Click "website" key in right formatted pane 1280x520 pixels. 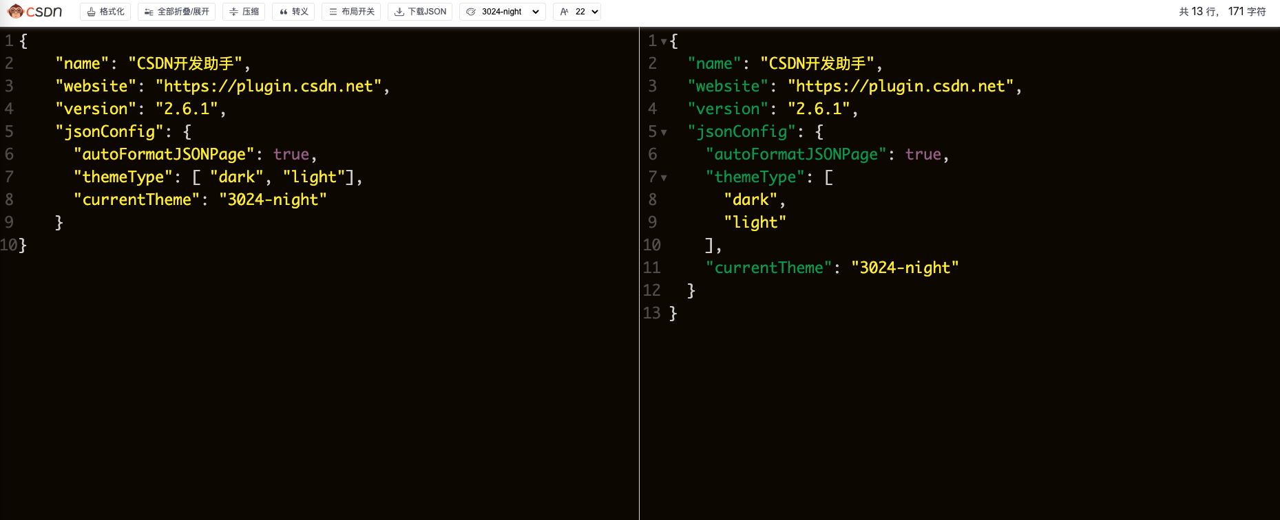tap(728, 86)
